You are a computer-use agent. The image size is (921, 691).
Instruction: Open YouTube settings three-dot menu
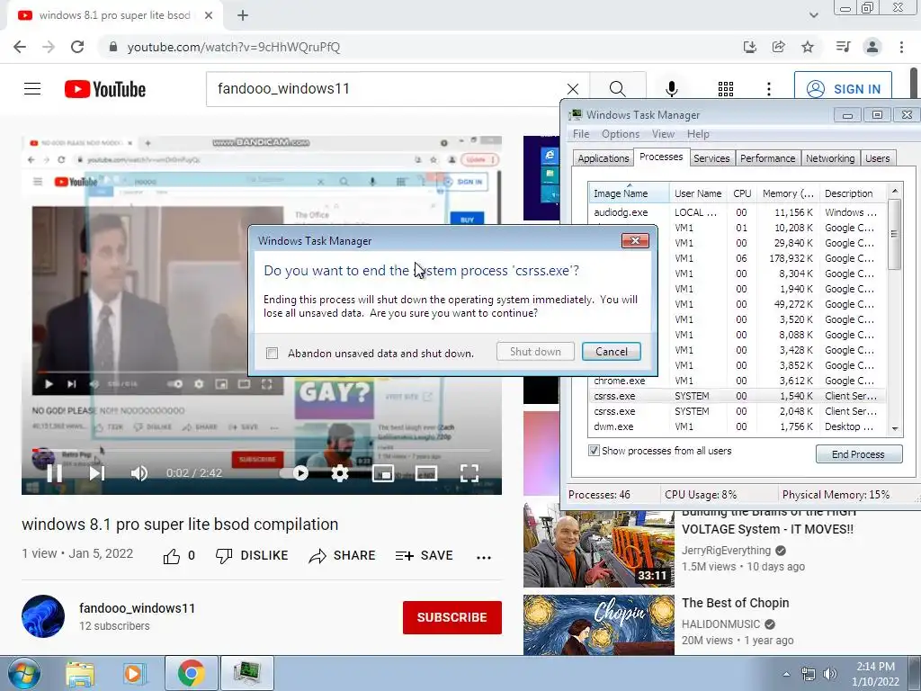coord(769,89)
